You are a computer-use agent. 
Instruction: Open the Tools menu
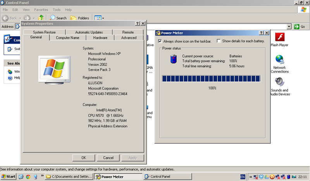point(57,10)
